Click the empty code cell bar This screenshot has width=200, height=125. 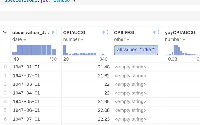(100, 15)
